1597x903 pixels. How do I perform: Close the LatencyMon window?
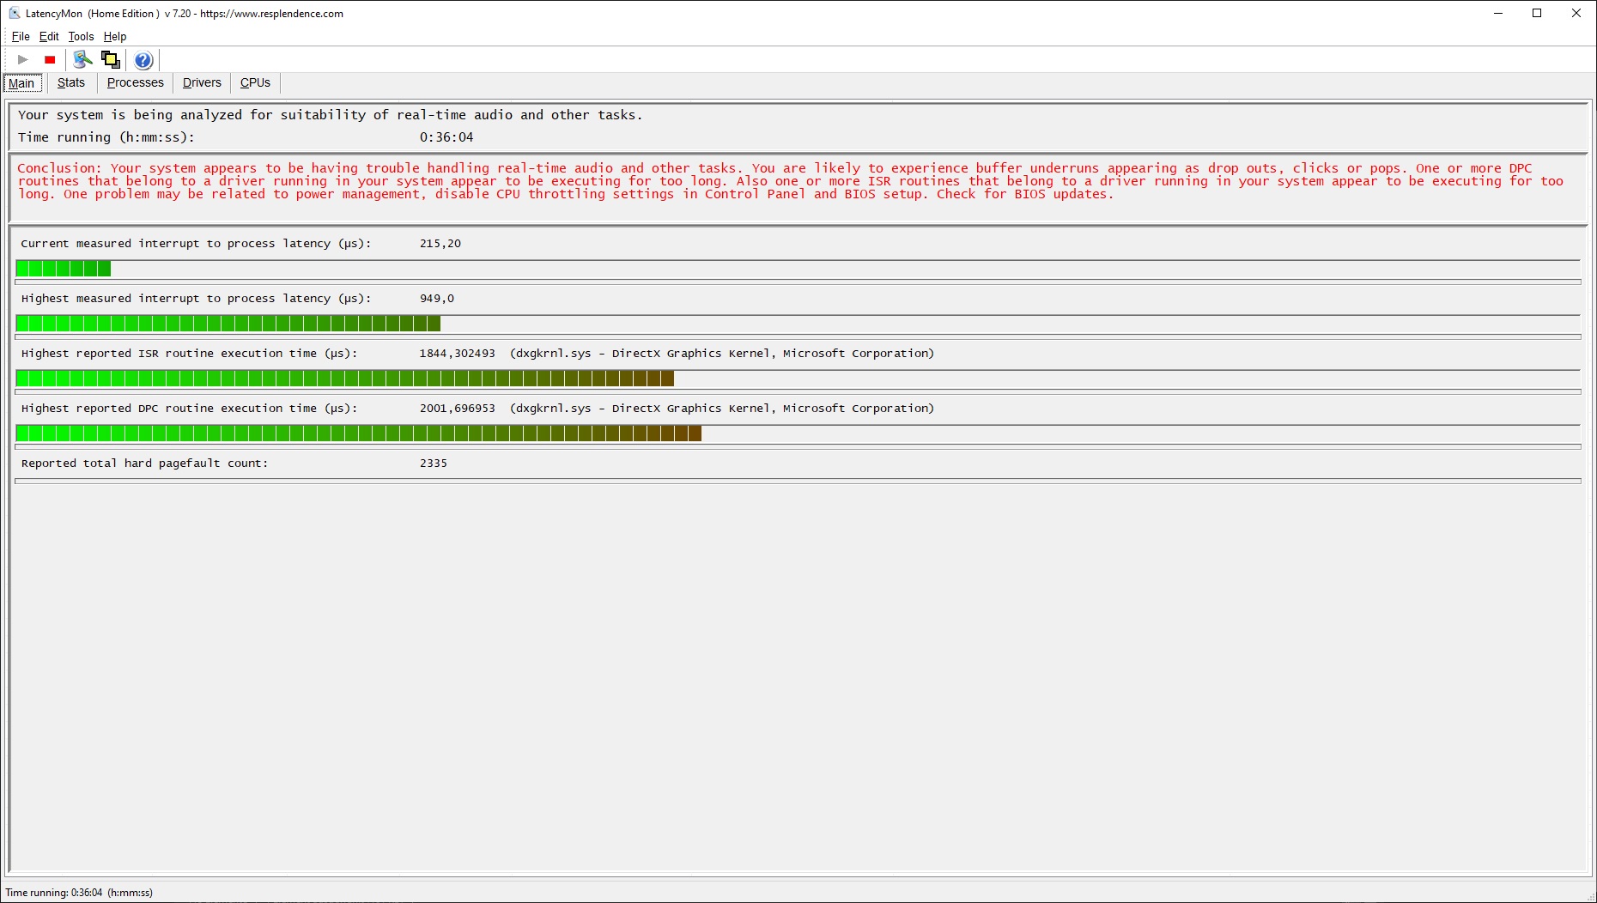tap(1576, 13)
